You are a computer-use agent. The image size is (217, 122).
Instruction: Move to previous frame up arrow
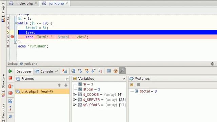(59, 85)
